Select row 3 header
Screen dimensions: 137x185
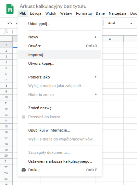coord(6,57)
